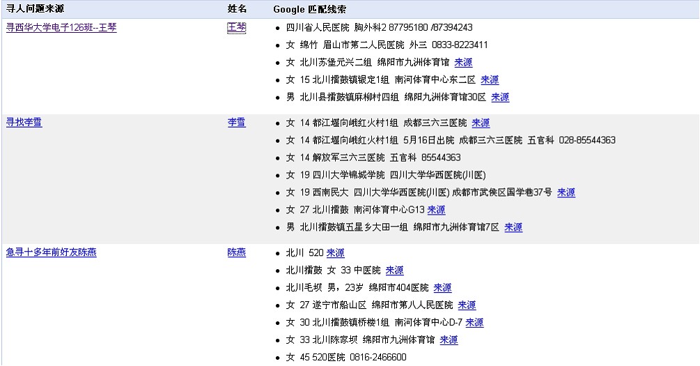Open 来源 for 北川擂鼓镇桥楼1组 南河体育中心D-7
Screen dimensions: 700x366
[x=474, y=323]
